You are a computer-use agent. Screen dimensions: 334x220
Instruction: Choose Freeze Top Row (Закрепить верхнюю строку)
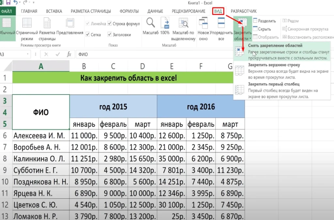(x=274, y=65)
